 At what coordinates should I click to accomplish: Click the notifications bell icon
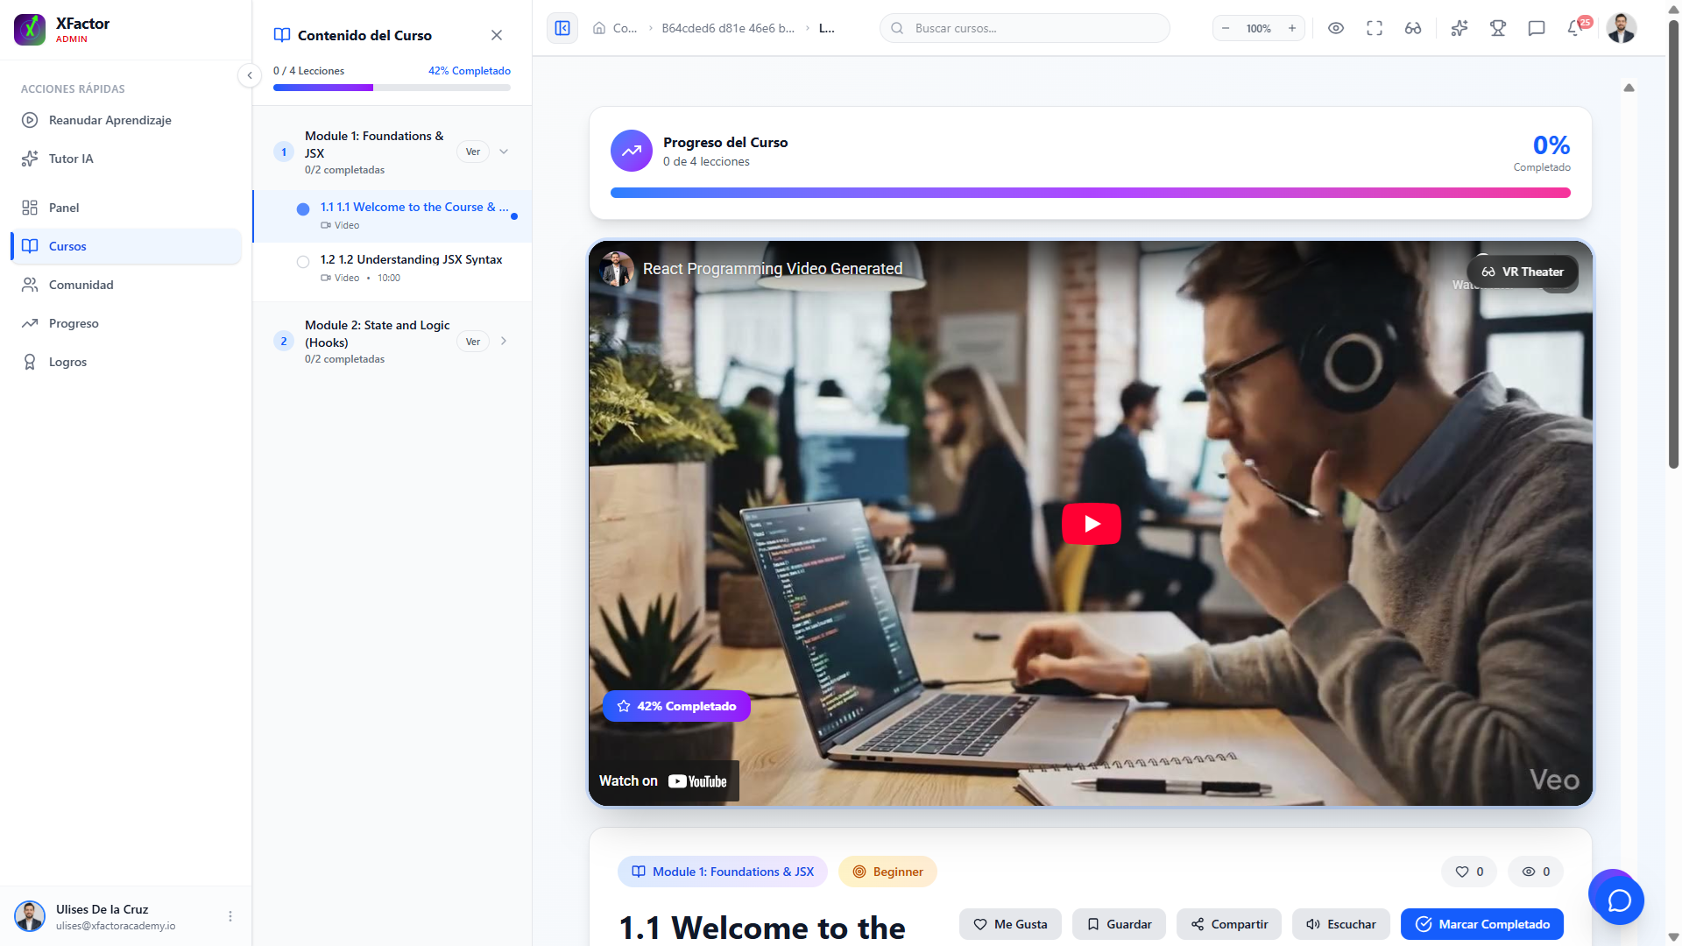[x=1574, y=28]
